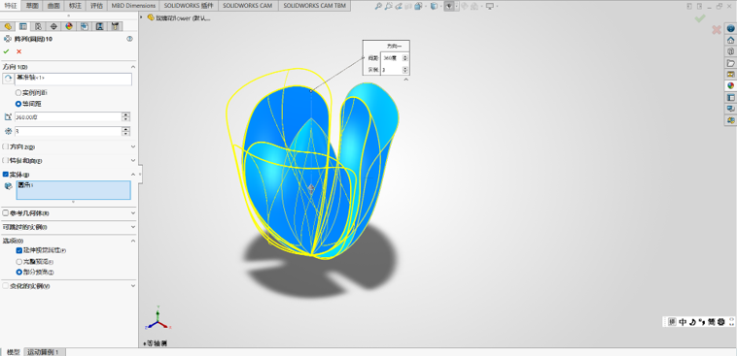
Task: Open the Design Library home icon
Action: click(730, 40)
